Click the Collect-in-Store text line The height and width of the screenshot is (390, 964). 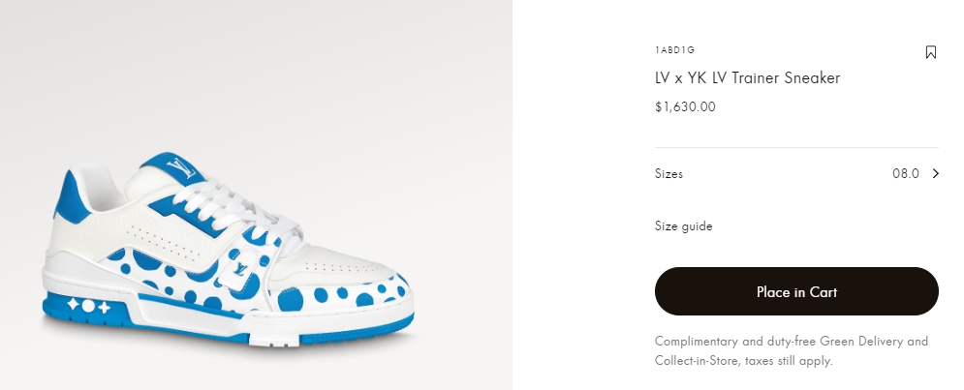[x=744, y=361]
